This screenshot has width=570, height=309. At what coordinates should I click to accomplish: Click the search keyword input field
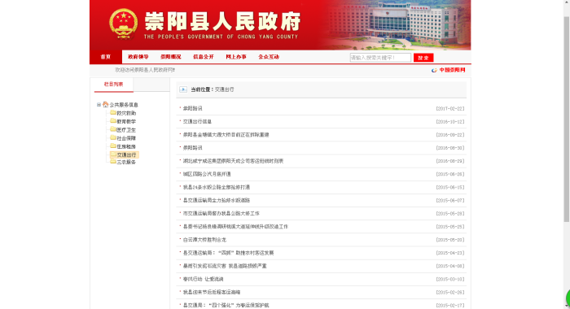coord(380,58)
